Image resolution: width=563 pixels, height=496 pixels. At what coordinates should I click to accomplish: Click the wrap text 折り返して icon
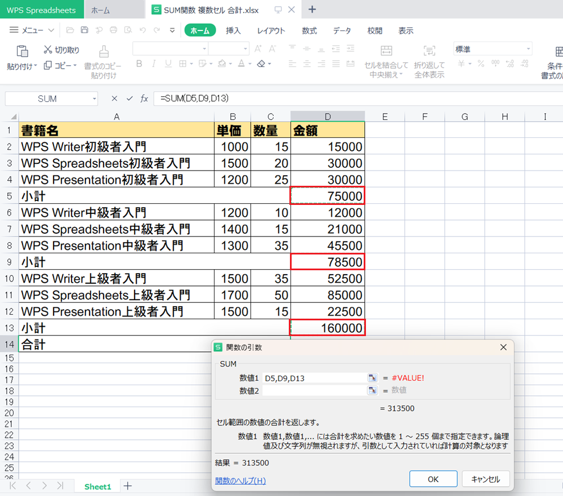[430, 51]
